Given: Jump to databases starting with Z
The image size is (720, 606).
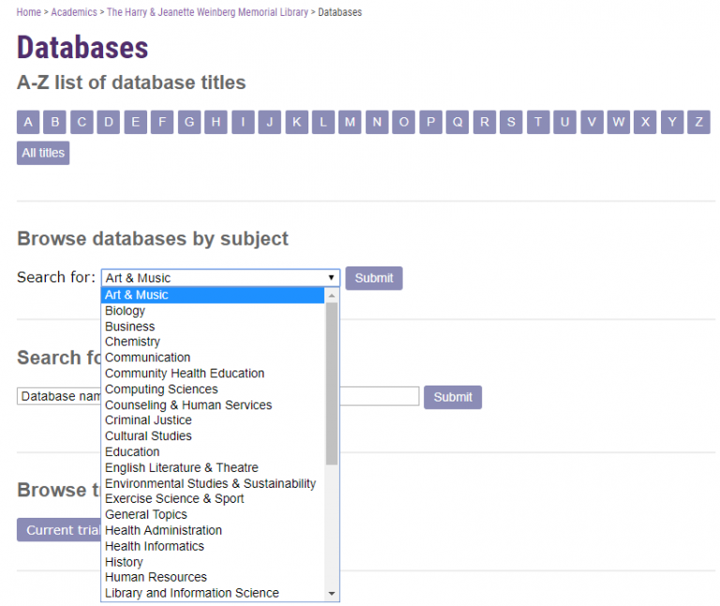Looking at the screenshot, I should pyautogui.click(x=698, y=122).
